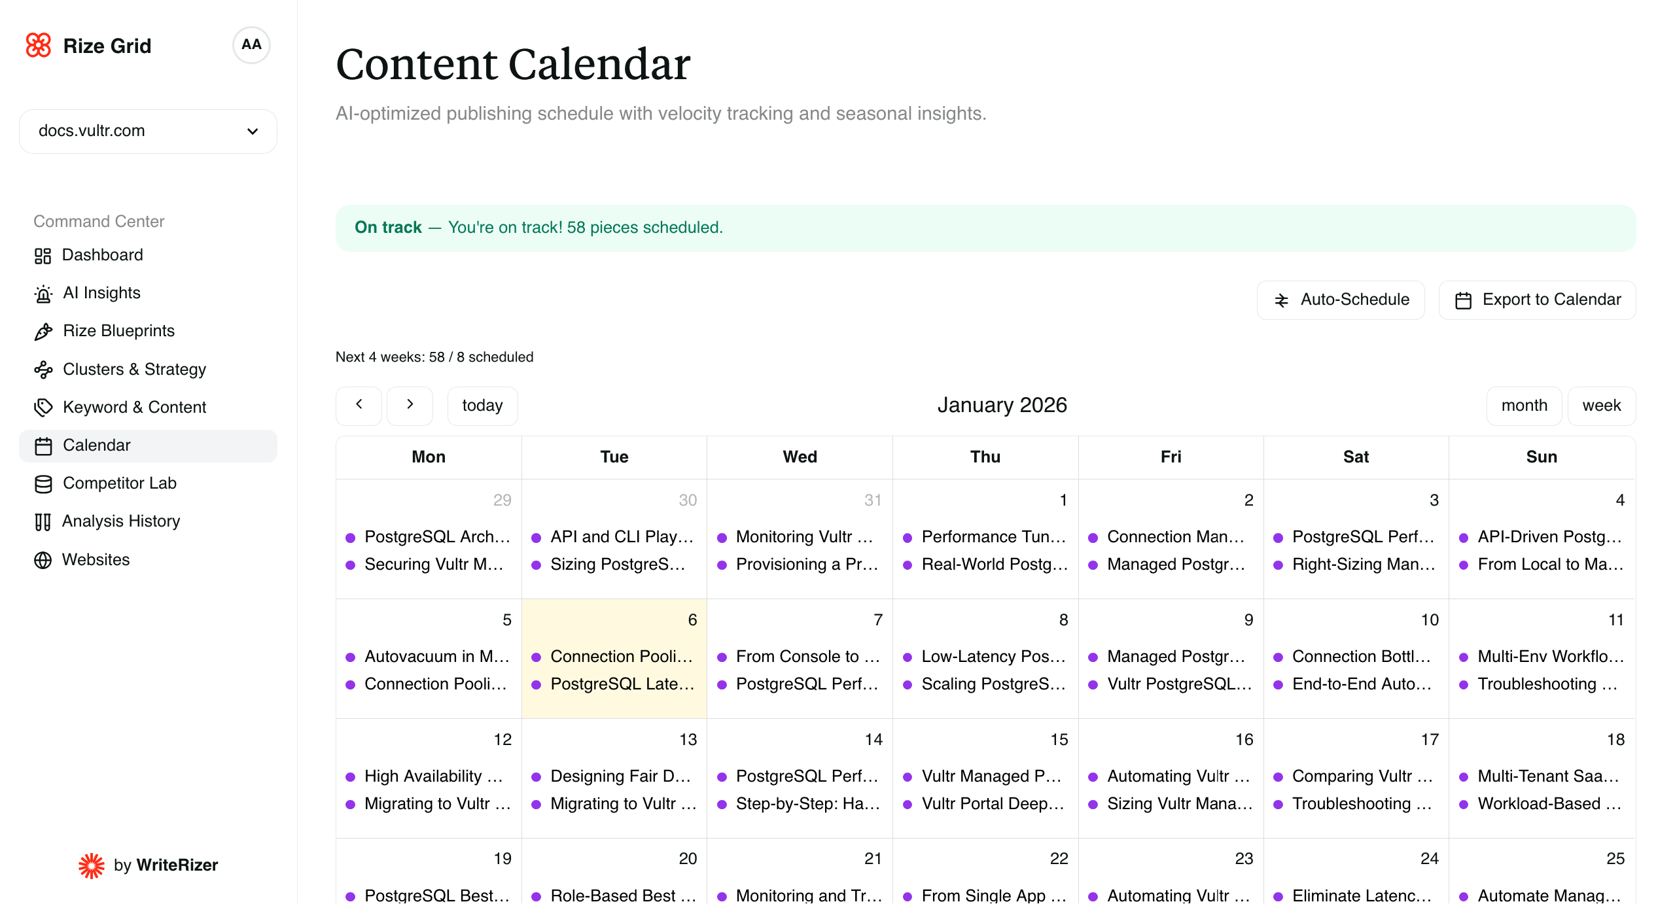
Task: Switch the calendar to week view
Action: click(x=1601, y=406)
